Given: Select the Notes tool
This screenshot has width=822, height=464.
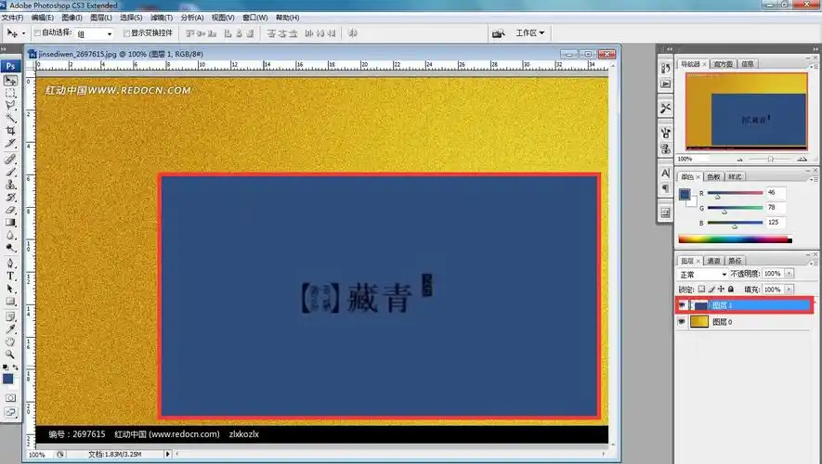Looking at the screenshot, I should point(10,316).
